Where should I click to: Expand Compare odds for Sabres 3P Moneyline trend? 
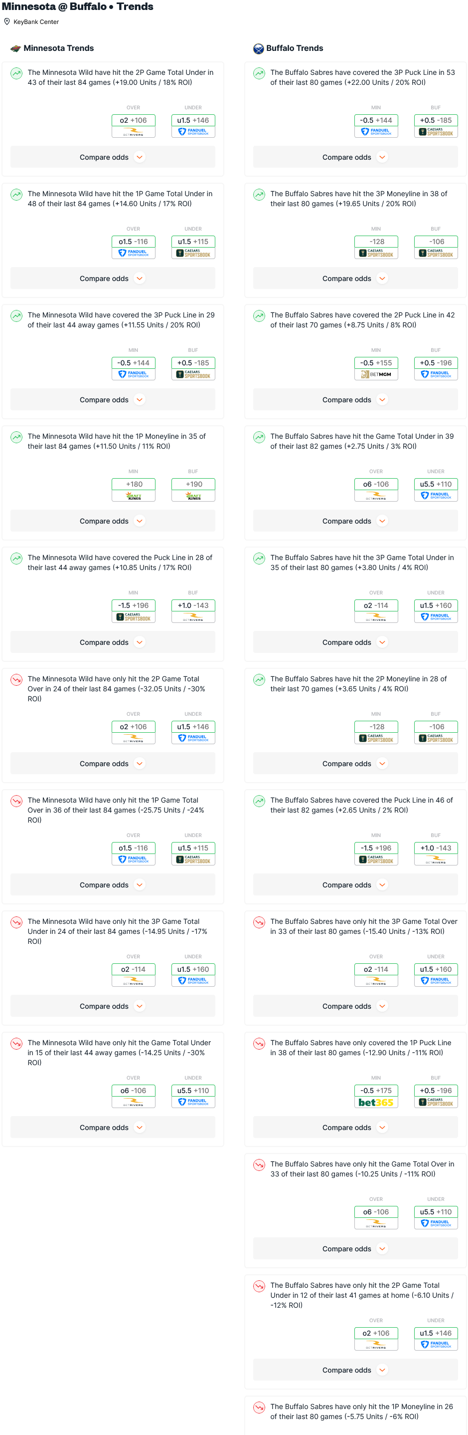[x=355, y=279]
